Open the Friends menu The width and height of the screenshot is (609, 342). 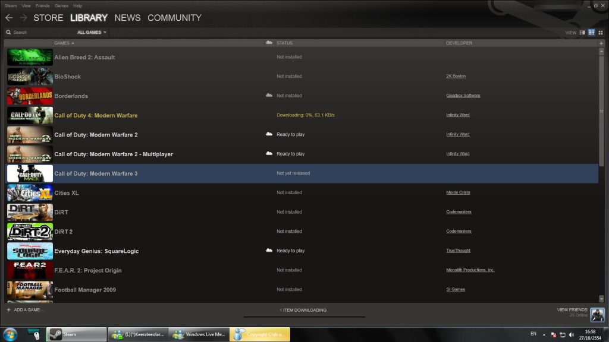(x=43, y=5)
